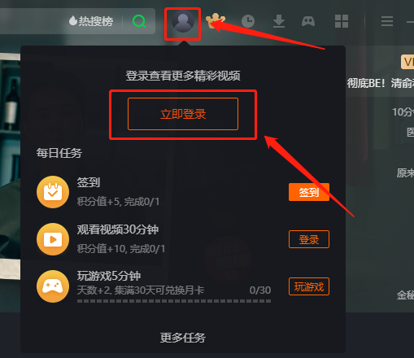Click the orange 签到 button
The image size is (414, 358).
(x=309, y=192)
